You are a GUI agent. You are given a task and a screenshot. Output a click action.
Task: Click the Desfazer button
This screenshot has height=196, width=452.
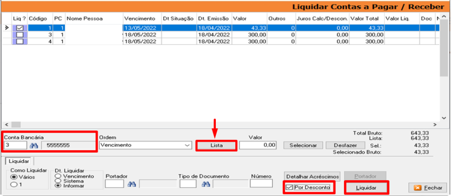point(343,145)
